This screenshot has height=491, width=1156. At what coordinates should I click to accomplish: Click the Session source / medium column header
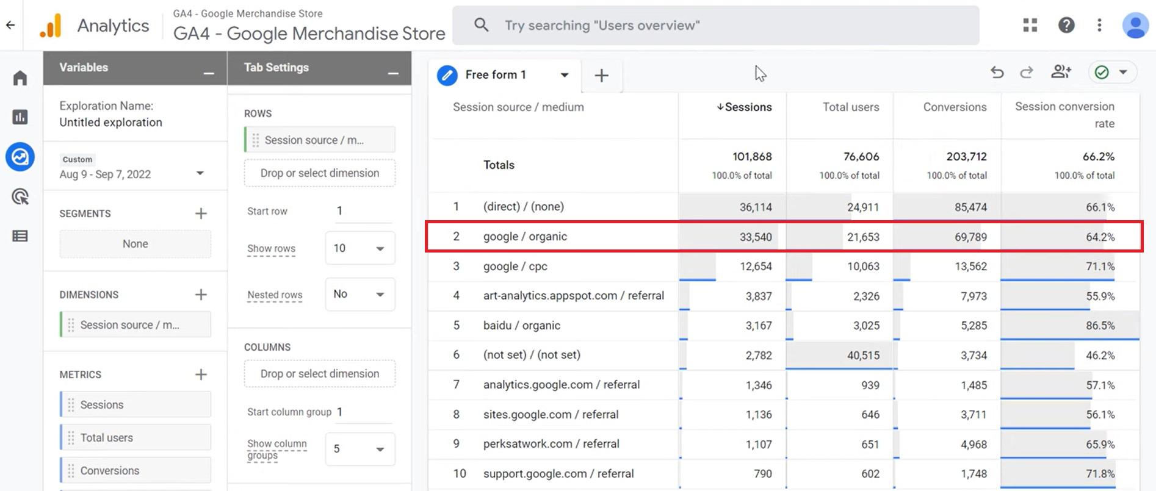coord(518,107)
